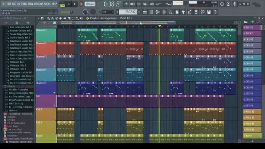Screen dimensions: 265x149
Task: Toggle the playlist magnet snap icon
Action: pyautogui.click(x=42, y=18)
